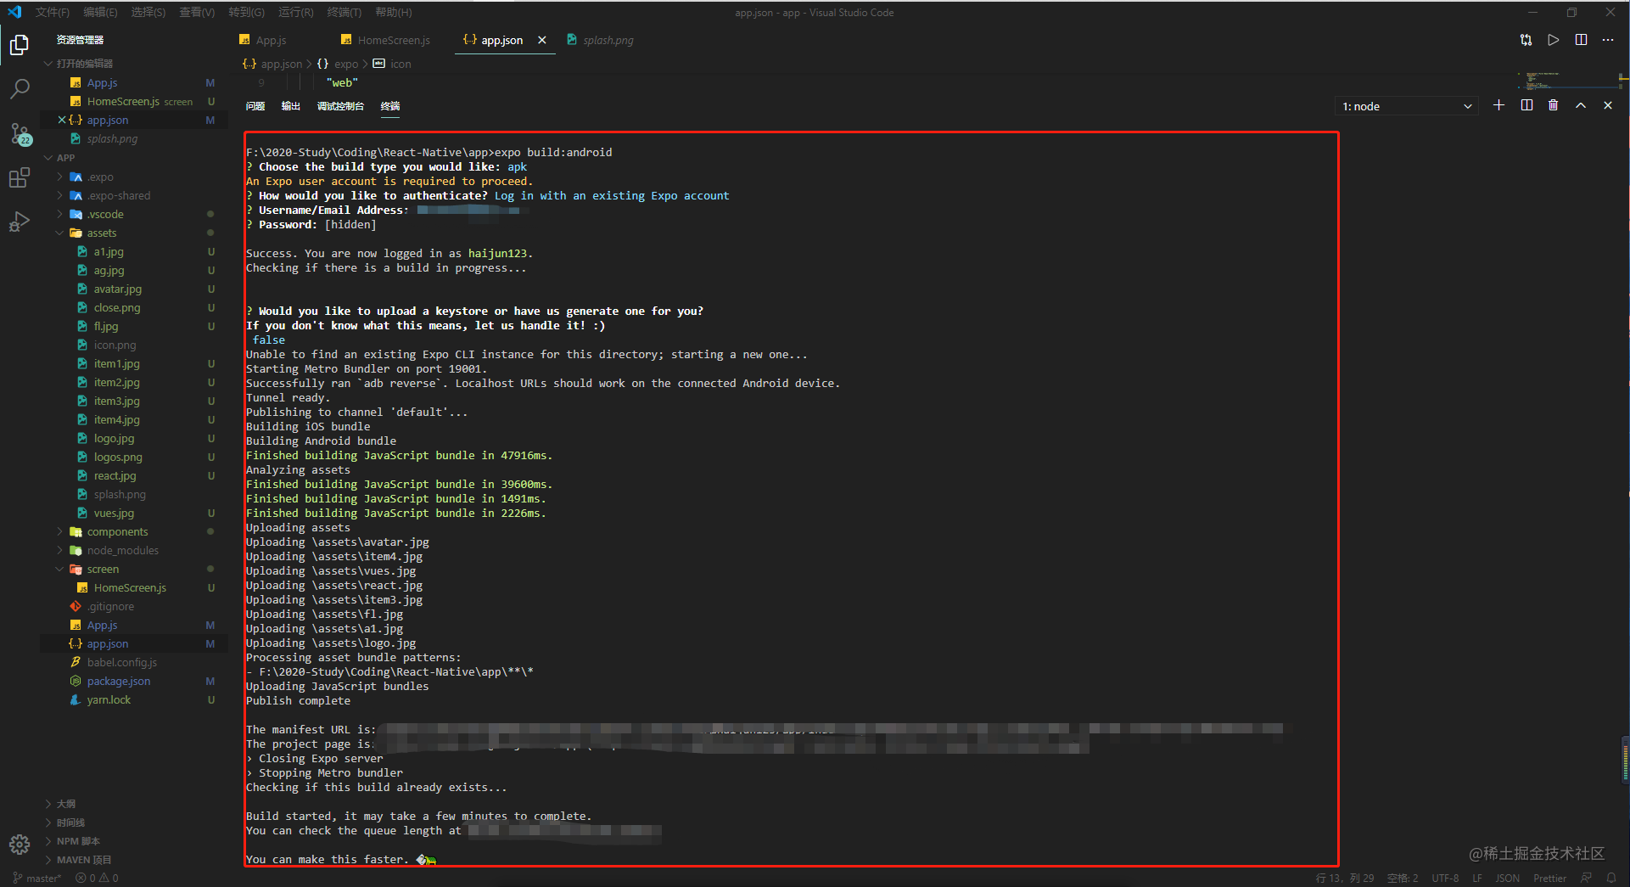Click the master branch status bar item
Screen dimensions: 1630x887
pyautogui.click(x=37, y=879)
